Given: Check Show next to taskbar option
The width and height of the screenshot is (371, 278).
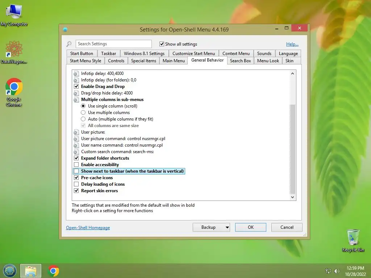Looking at the screenshot, I should [76, 171].
